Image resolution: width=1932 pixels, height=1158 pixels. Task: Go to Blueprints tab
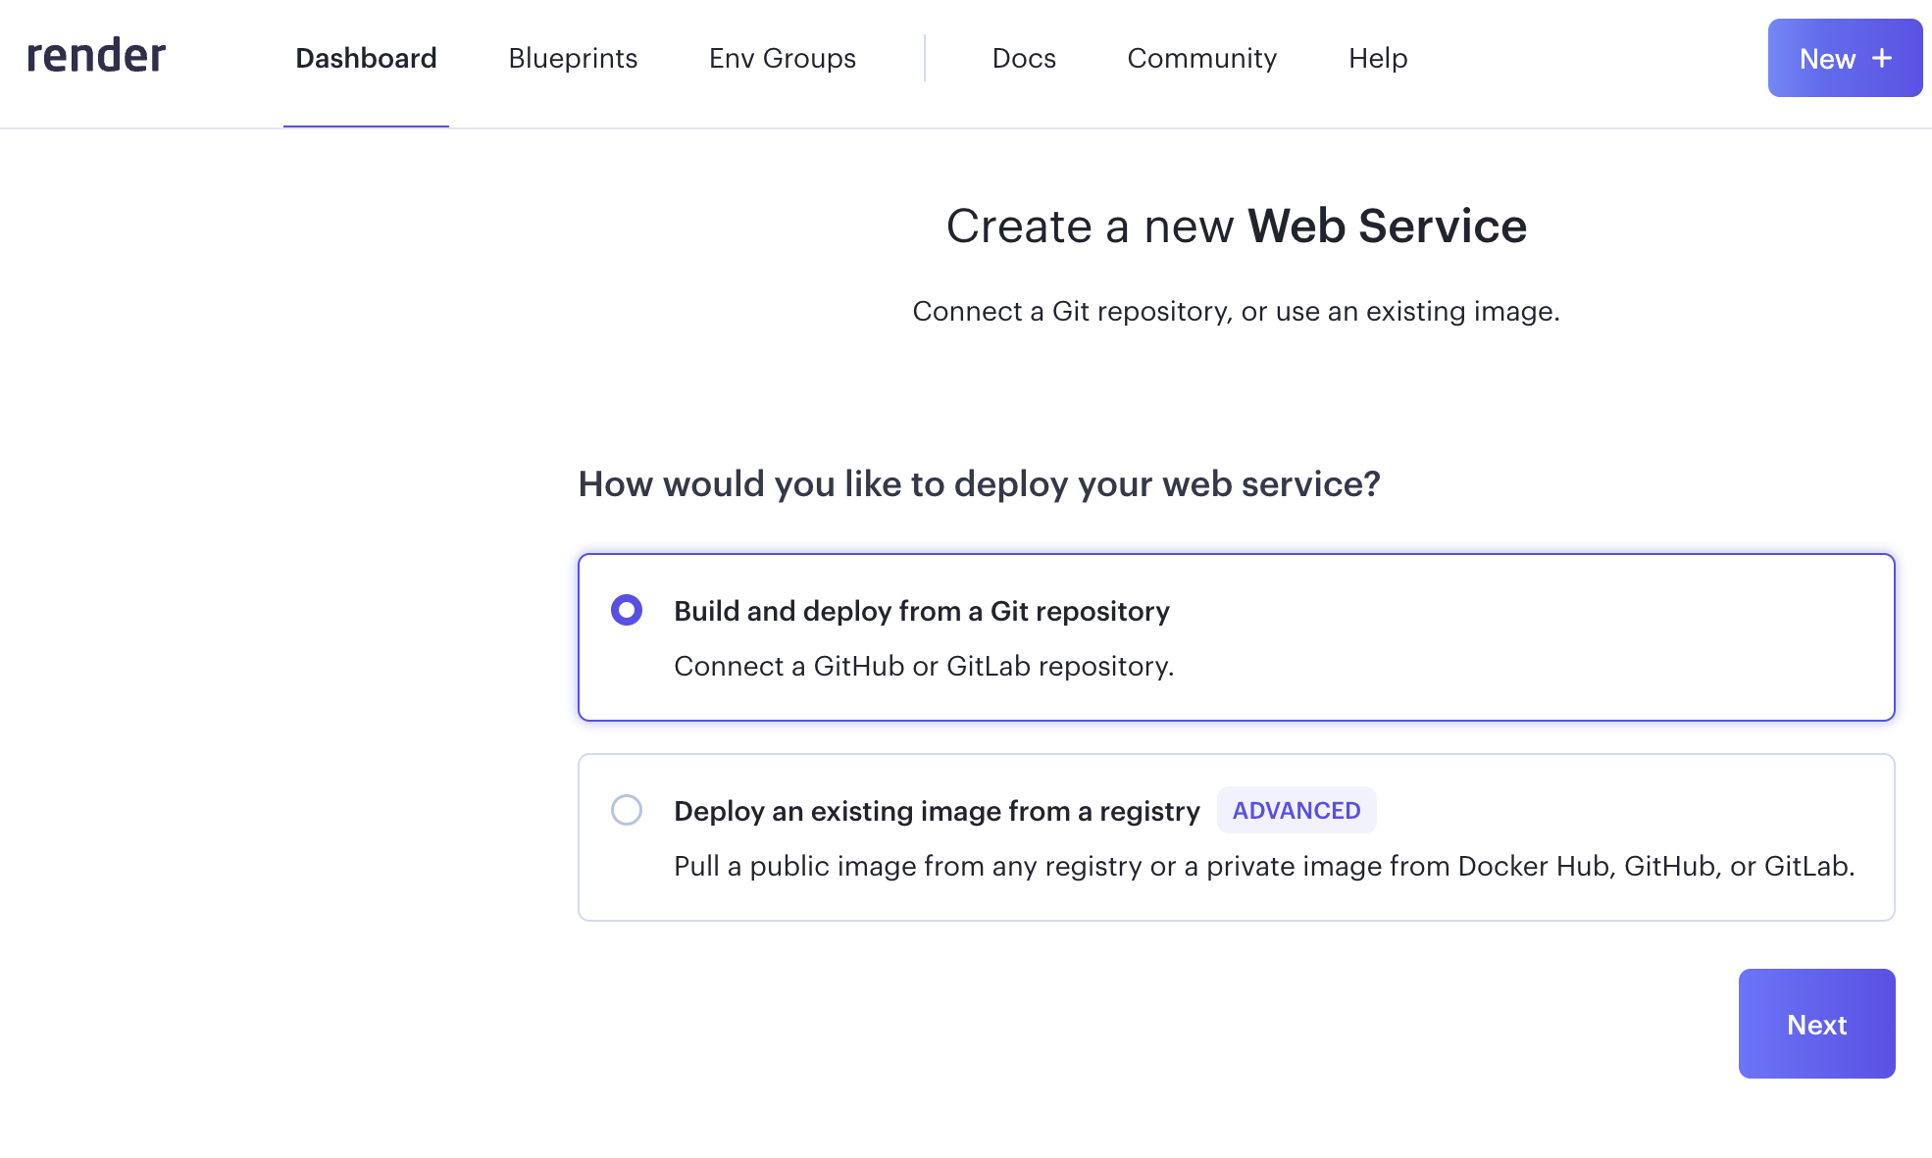(573, 59)
